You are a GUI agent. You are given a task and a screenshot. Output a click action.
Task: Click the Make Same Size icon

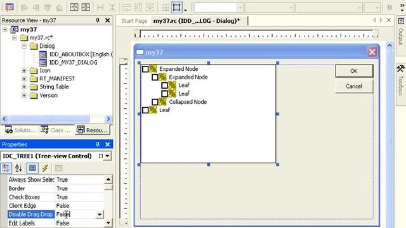pos(150,8)
